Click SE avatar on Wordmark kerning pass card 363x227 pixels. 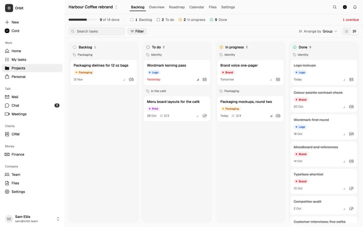pos(205,80)
